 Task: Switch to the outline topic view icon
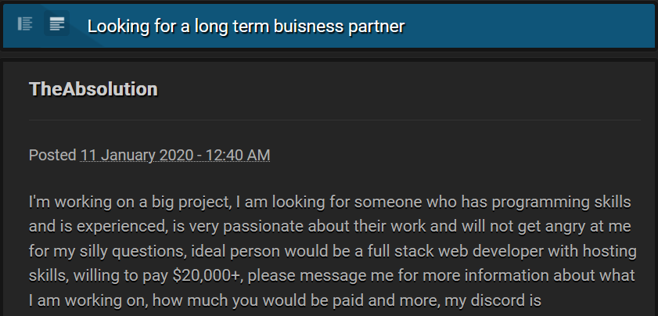25,24
